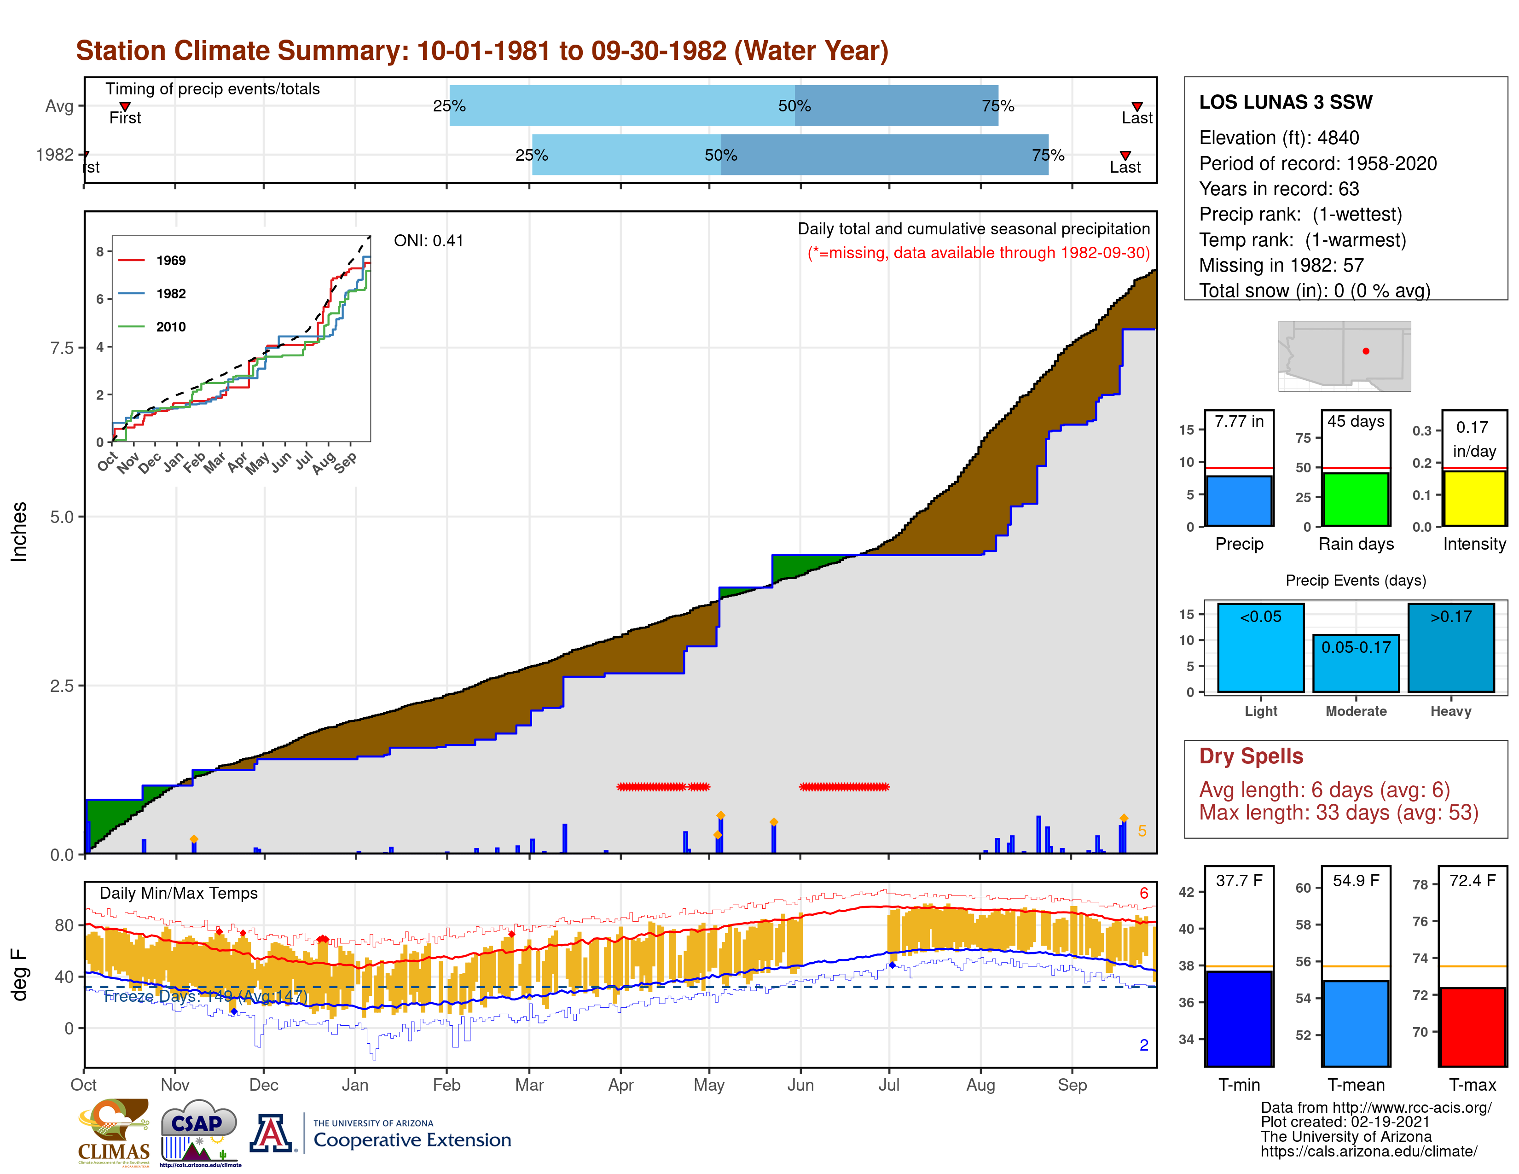Click the orange 5 record-count number
This screenshot has height=1174, width=1519.
[x=1142, y=831]
